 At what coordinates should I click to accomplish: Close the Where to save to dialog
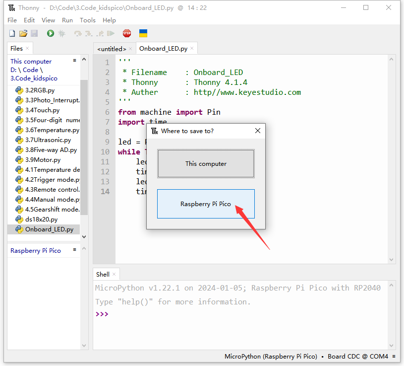258,131
